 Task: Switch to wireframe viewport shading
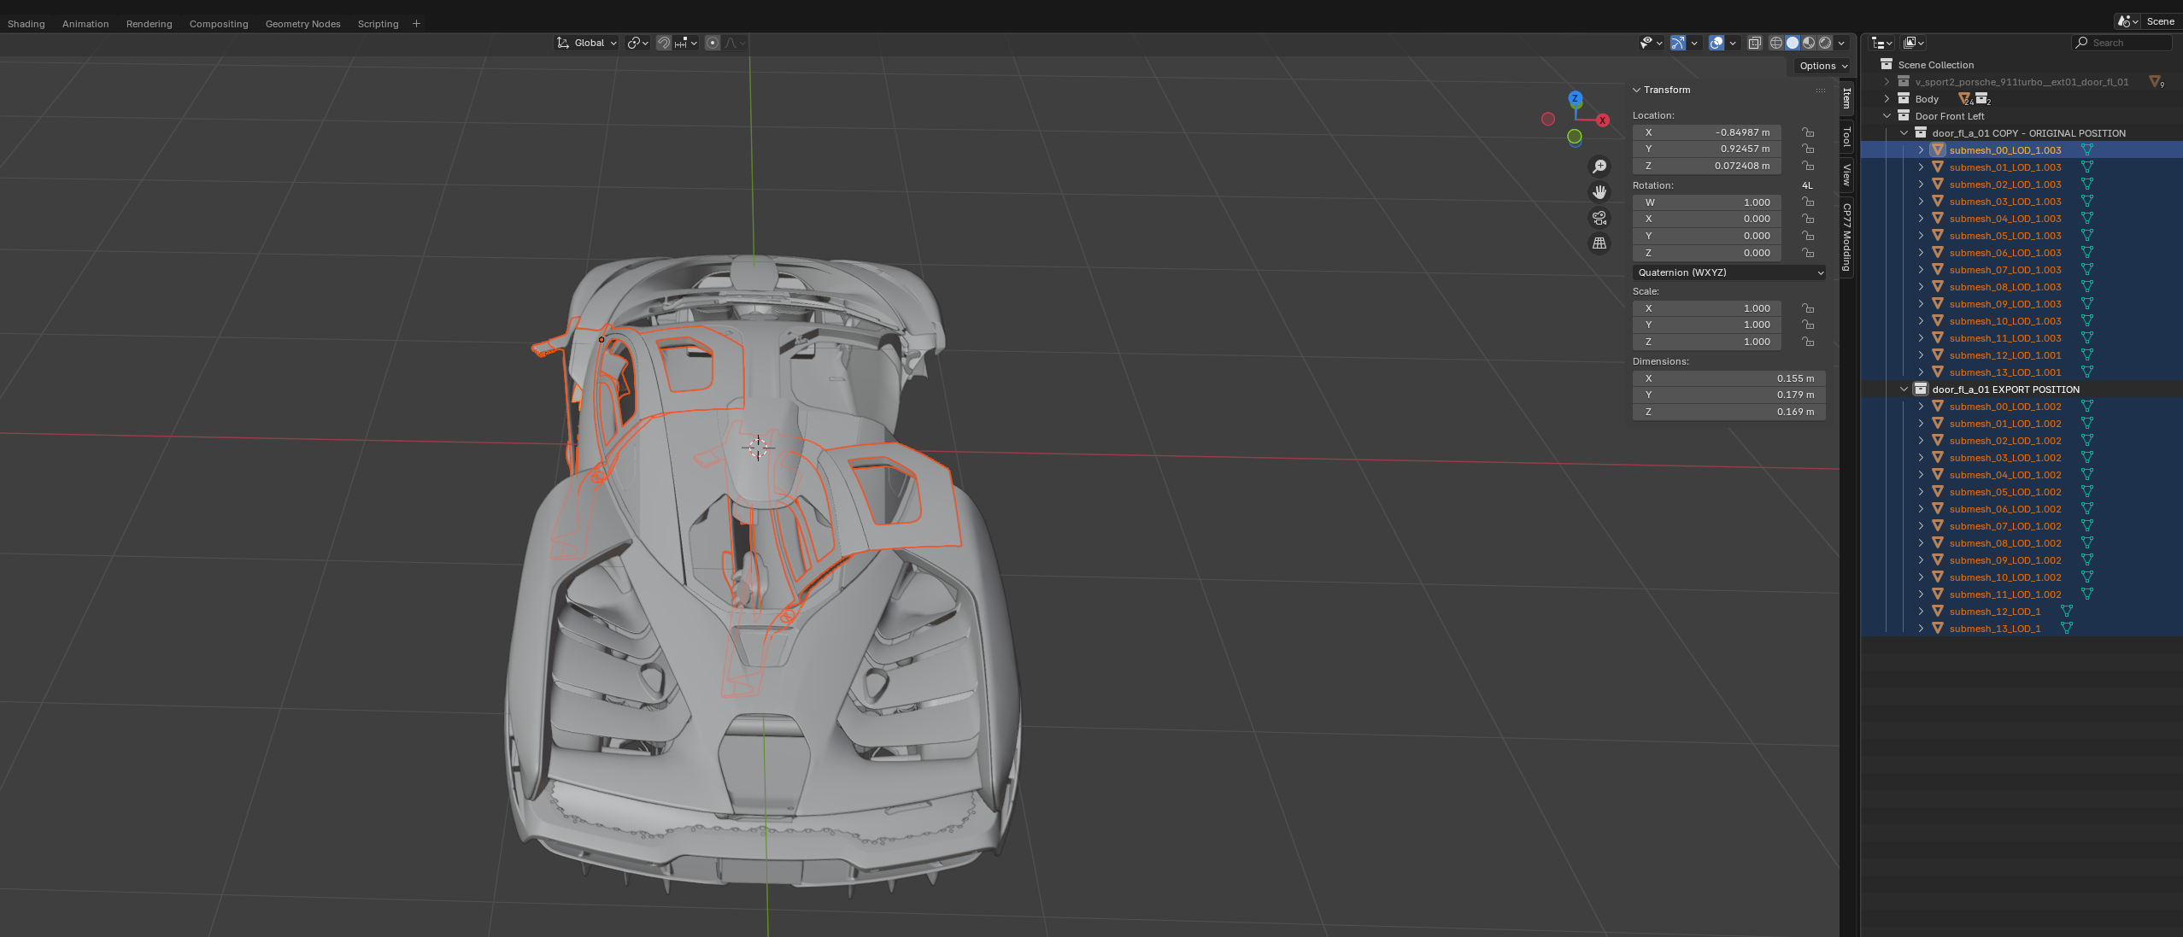click(x=1776, y=43)
